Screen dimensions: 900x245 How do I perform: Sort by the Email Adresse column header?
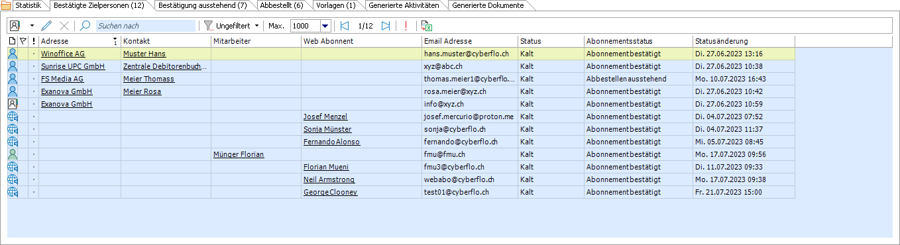tap(470, 41)
